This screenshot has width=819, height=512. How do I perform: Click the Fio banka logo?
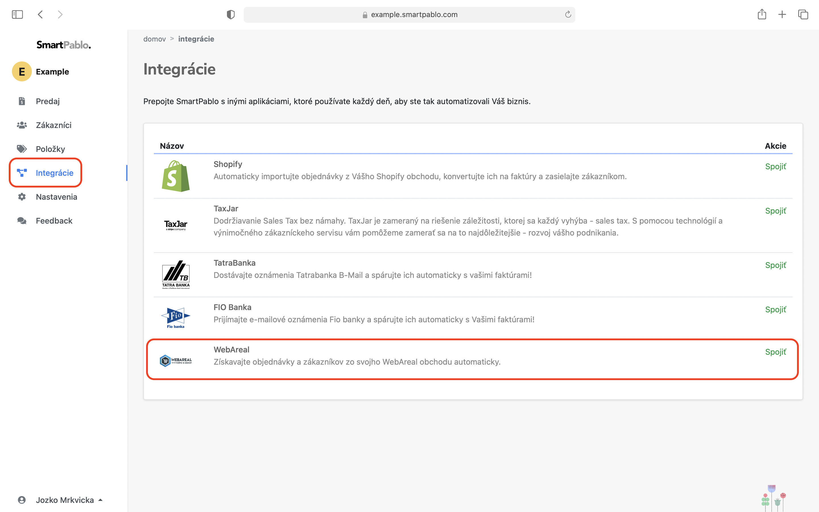176,318
